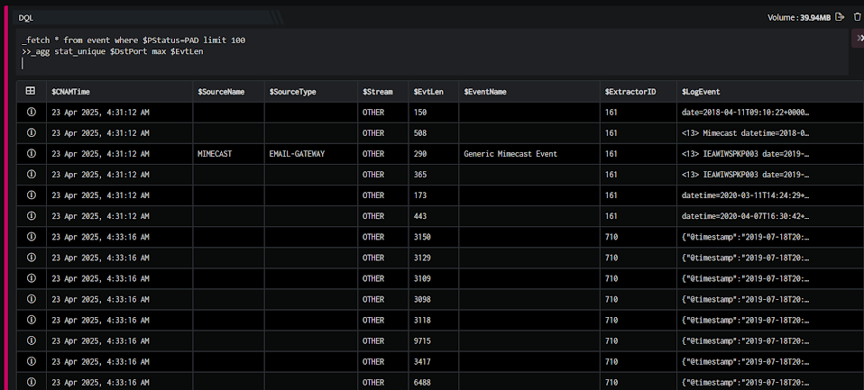864x390 pixels.
Task: Click into the DQL query editor
Action: click(434, 51)
